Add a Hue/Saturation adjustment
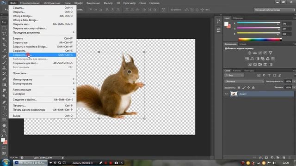Viewport: 296px width, 166px height. click(x=247, y=59)
